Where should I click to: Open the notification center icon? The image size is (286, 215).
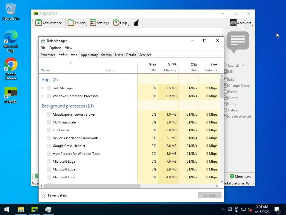click(277, 210)
